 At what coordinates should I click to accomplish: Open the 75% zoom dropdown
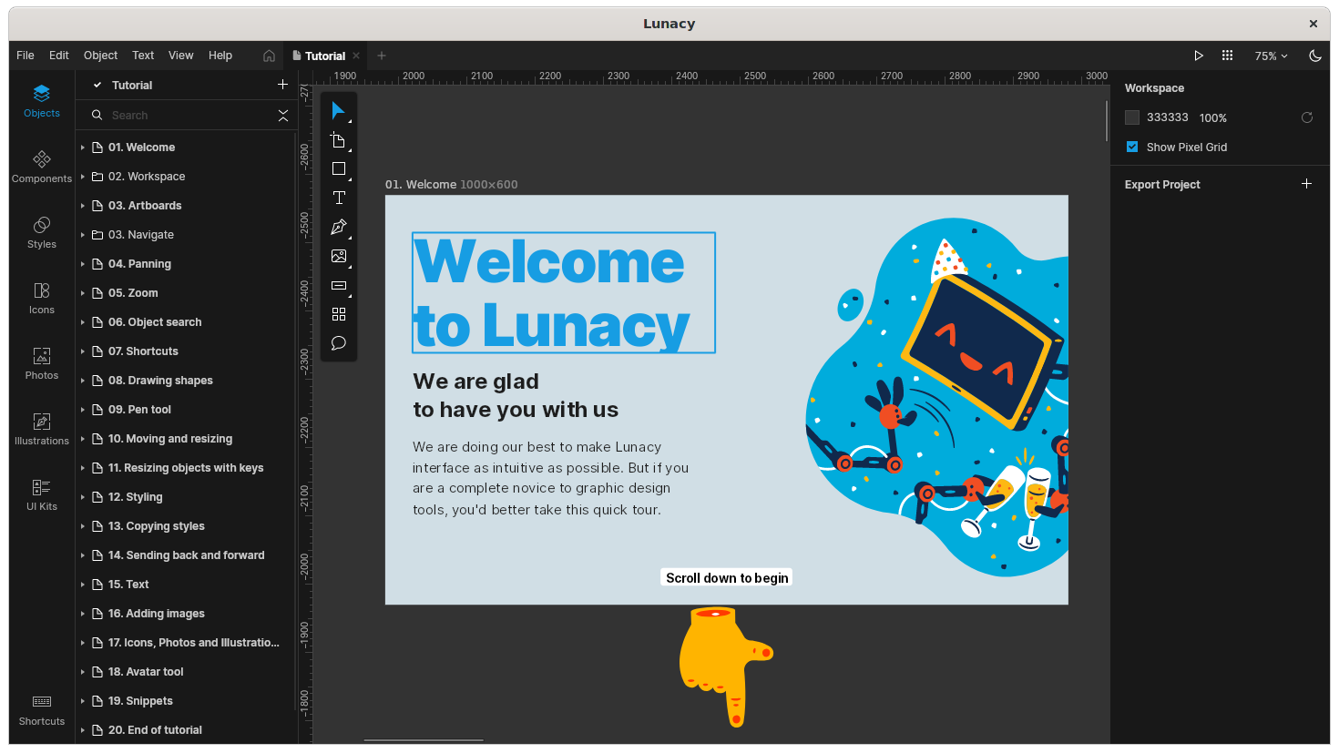tap(1271, 56)
